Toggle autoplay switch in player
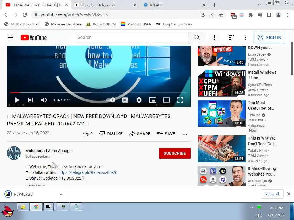The image size is (294, 220). tap(111, 100)
